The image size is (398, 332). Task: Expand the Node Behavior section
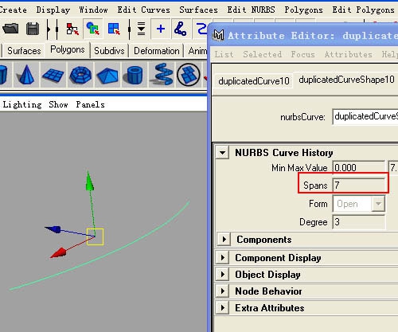point(222,291)
